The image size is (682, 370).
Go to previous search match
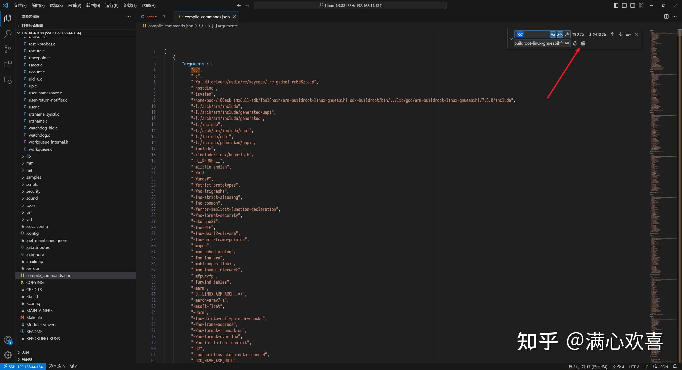click(612, 34)
